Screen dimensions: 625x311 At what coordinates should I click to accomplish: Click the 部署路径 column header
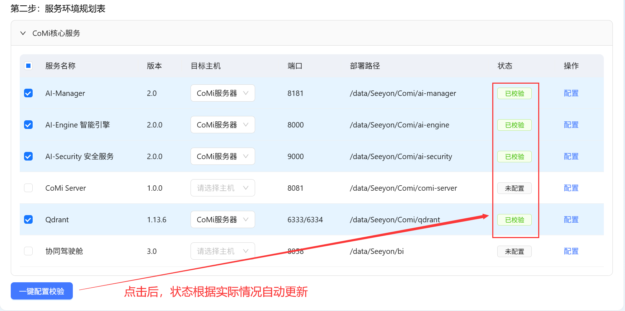(365, 66)
